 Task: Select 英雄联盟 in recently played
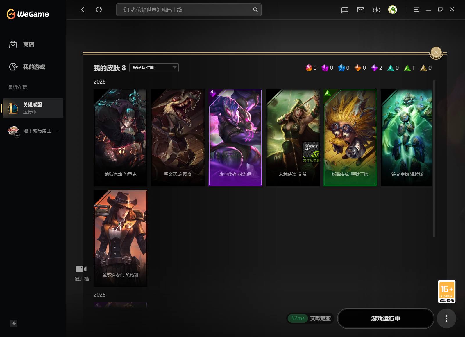point(33,108)
